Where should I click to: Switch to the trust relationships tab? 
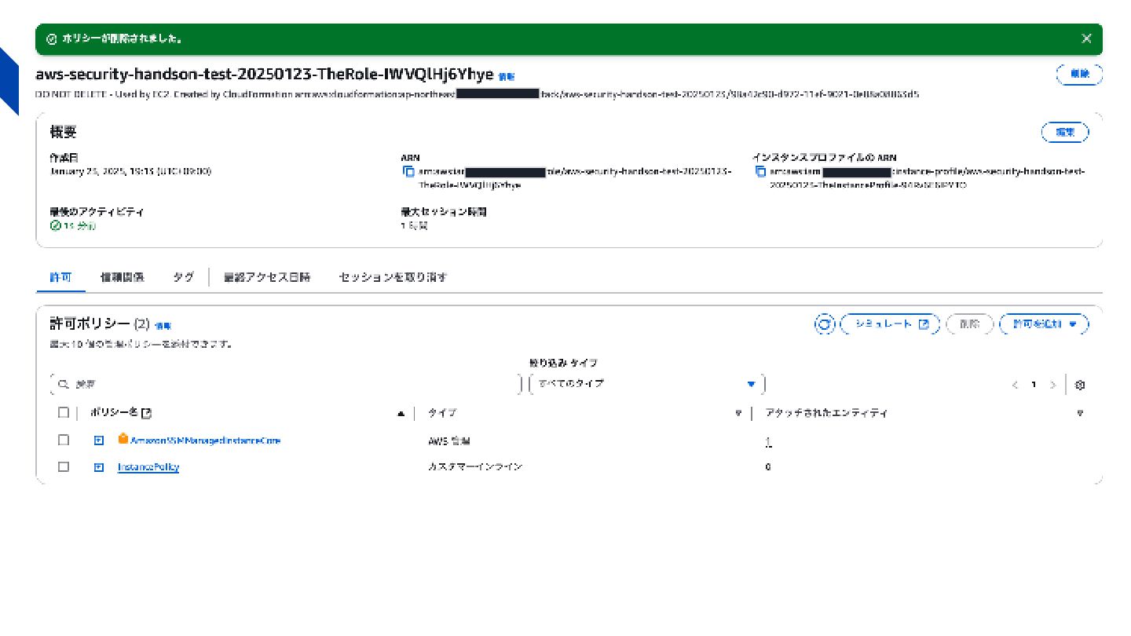click(x=122, y=277)
